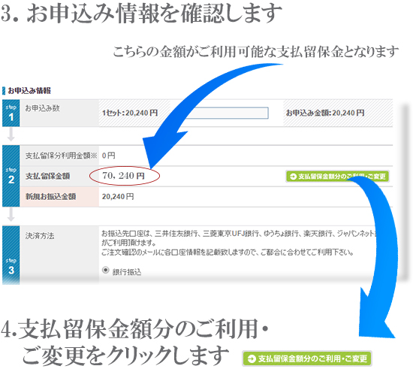Click the step 3 badge icon
This screenshot has height=369, width=413.
pyautogui.click(x=11, y=255)
